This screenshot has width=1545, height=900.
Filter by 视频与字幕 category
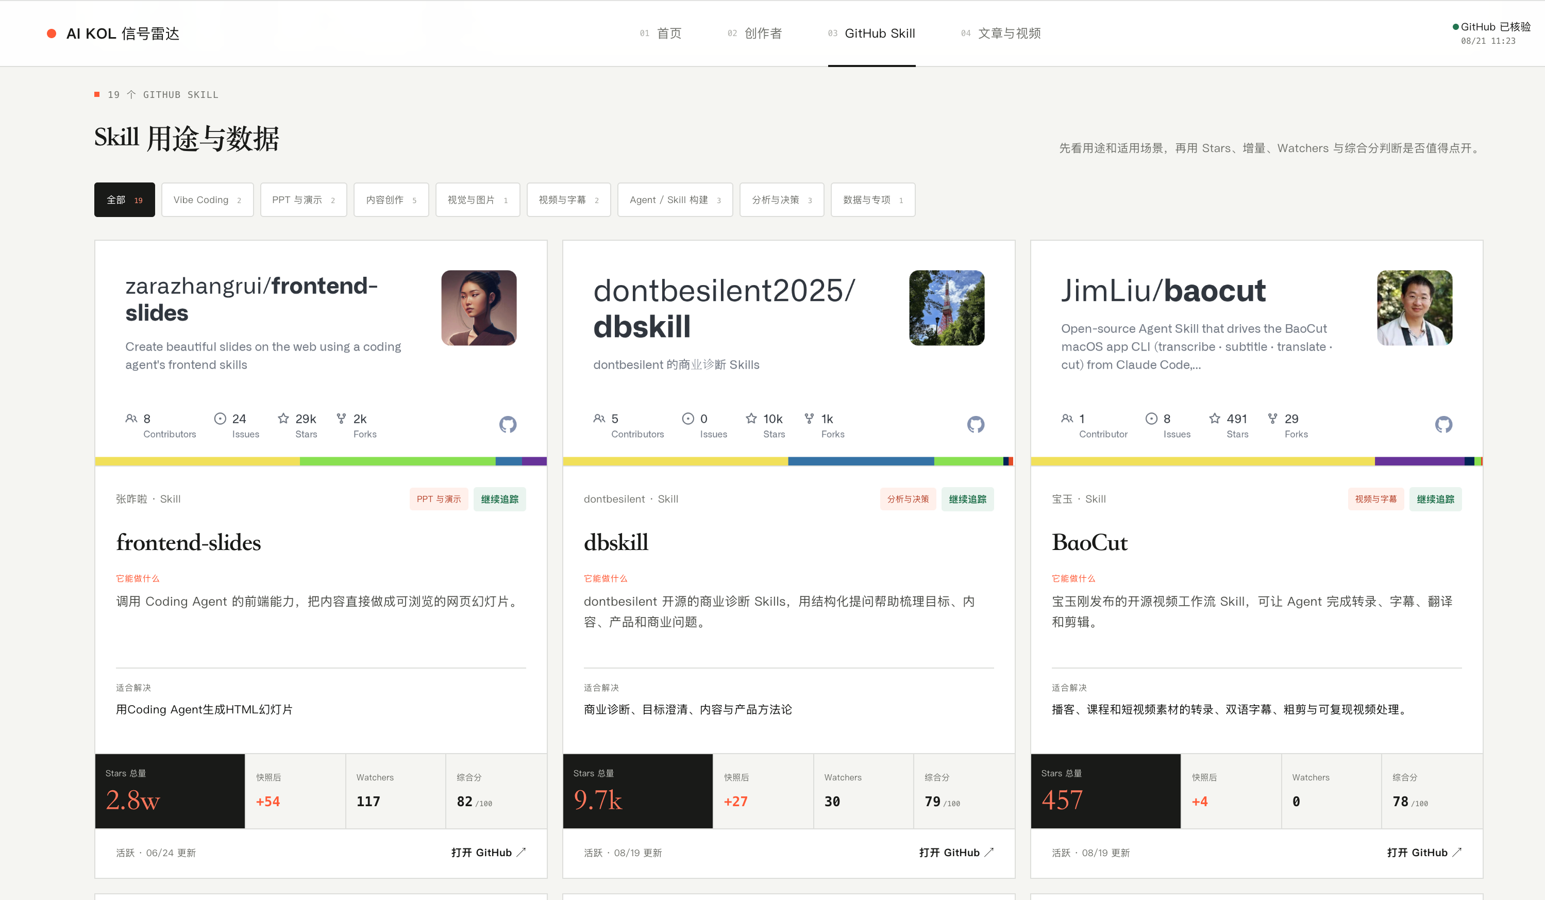[x=568, y=200]
